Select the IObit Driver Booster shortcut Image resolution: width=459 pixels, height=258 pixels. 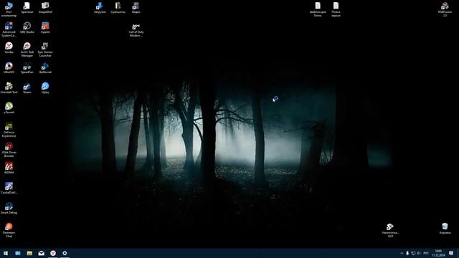[x=9, y=150]
